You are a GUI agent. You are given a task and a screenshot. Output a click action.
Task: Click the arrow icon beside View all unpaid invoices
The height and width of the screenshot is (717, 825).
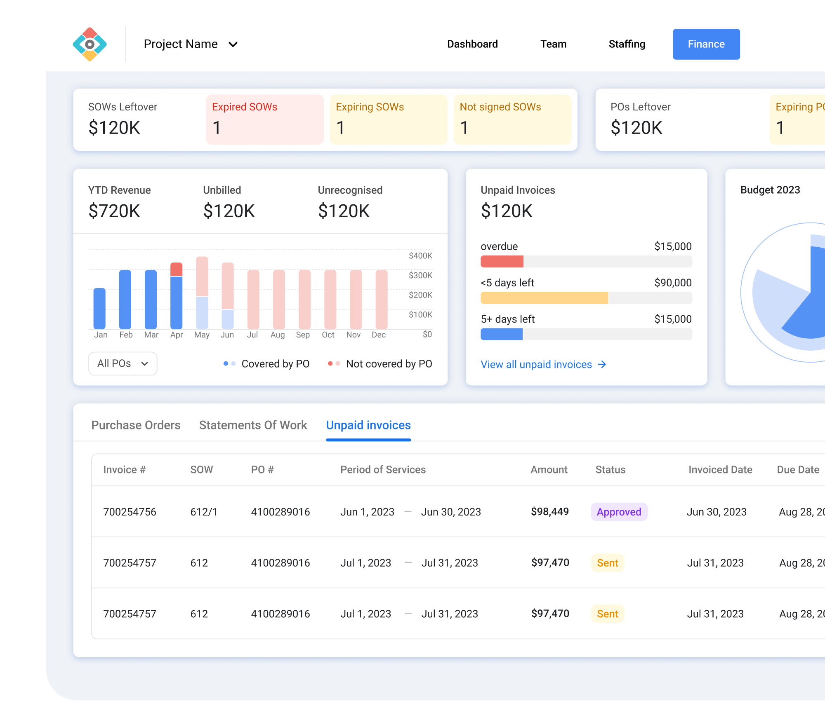tap(602, 364)
